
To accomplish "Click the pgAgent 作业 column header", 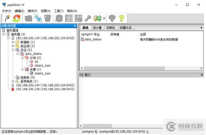I will click(x=94, y=34).
